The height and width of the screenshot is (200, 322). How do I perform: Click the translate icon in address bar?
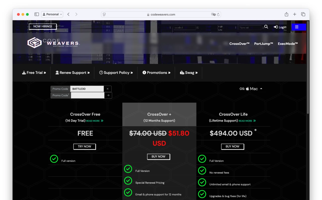213,15
